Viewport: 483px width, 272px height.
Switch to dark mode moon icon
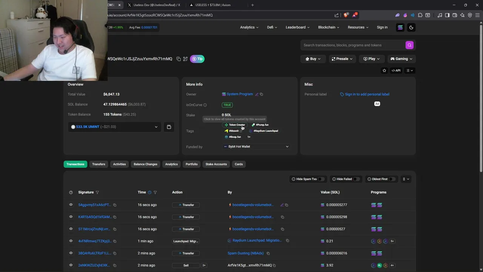(411, 27)
